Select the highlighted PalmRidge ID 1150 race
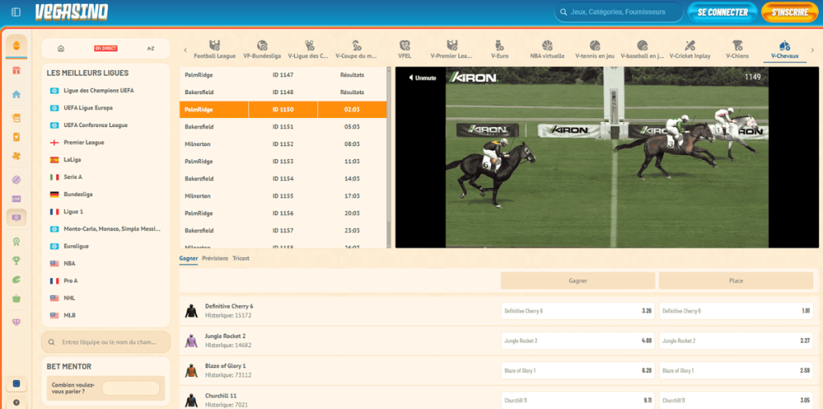 [x=283, y=110]
